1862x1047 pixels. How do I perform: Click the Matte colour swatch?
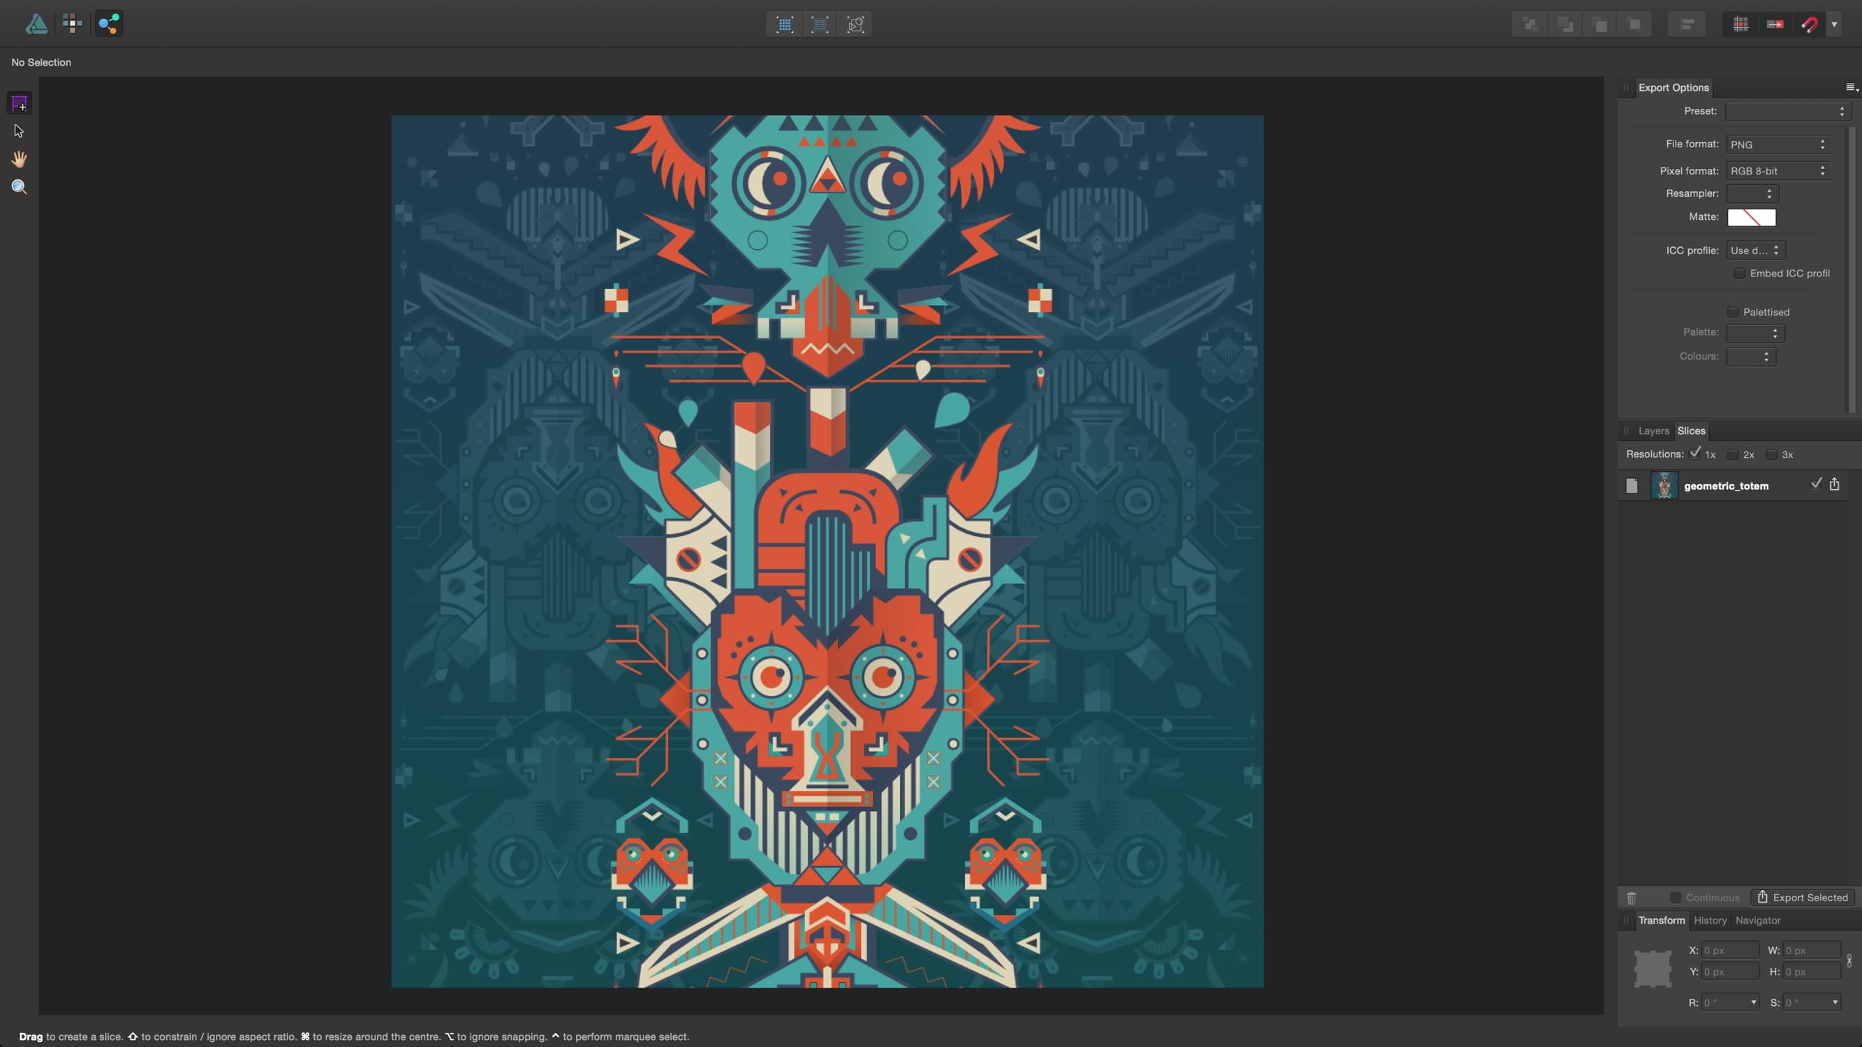[1752, 218]
